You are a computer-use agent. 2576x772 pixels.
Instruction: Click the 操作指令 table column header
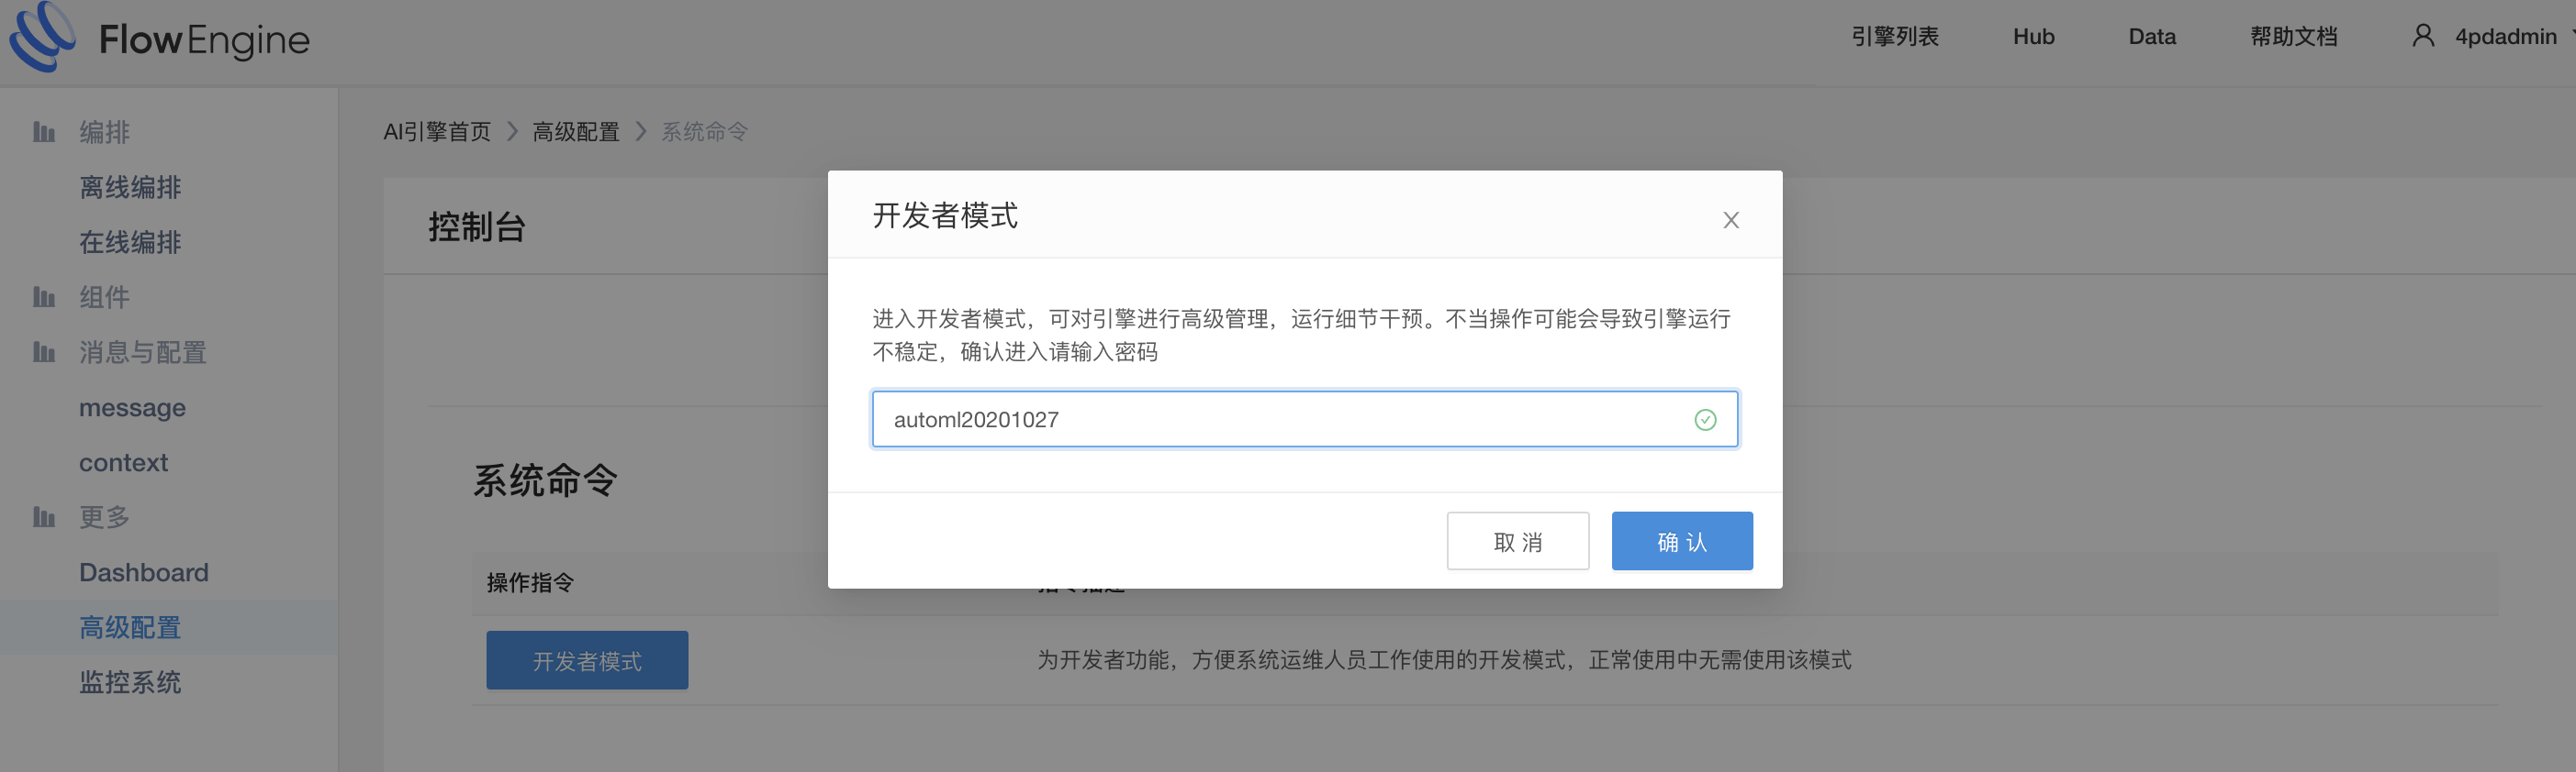pos(530,582)
